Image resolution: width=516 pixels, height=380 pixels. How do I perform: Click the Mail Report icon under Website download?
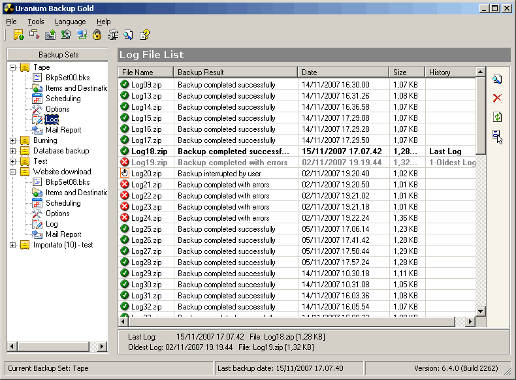pos(37,234)
